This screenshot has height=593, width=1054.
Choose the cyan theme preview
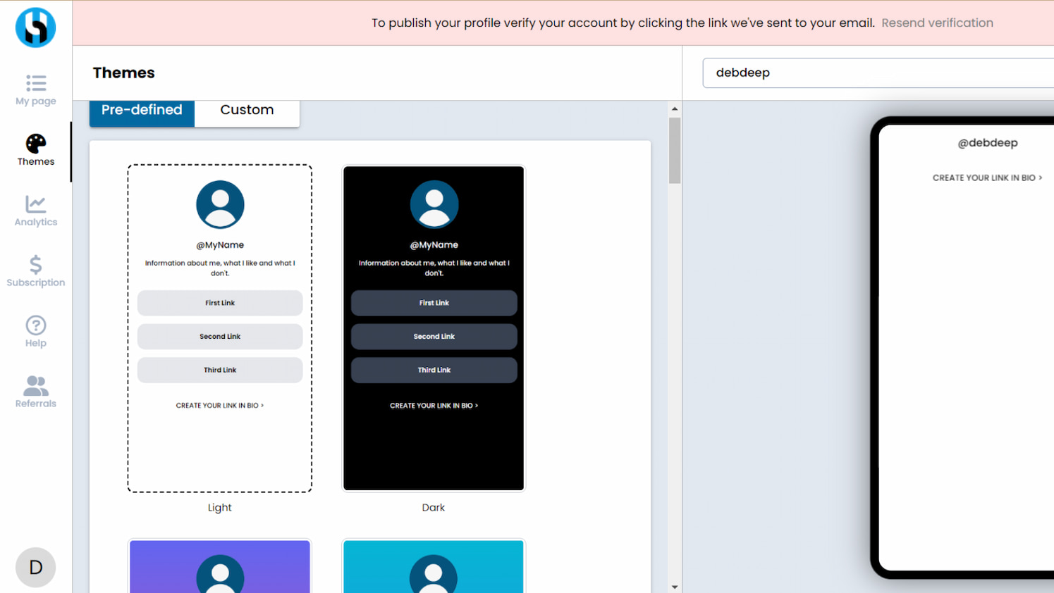click(x=434, y=566)
